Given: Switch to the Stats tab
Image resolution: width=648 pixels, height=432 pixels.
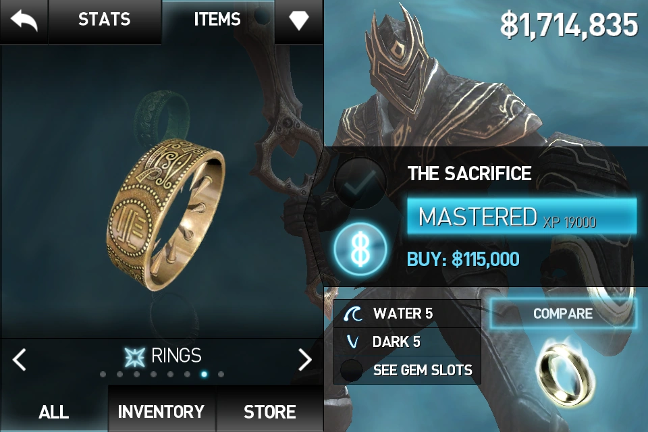Looking at the screenshot, I should (x=105, y=20).
